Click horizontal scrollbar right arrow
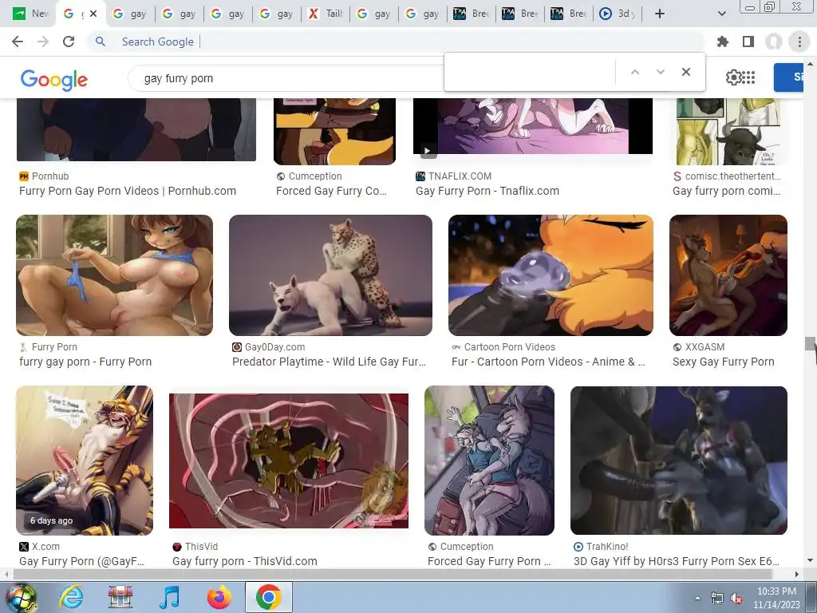Image resolution: width=817 pixels, height=613 pixels. [796, 575]
